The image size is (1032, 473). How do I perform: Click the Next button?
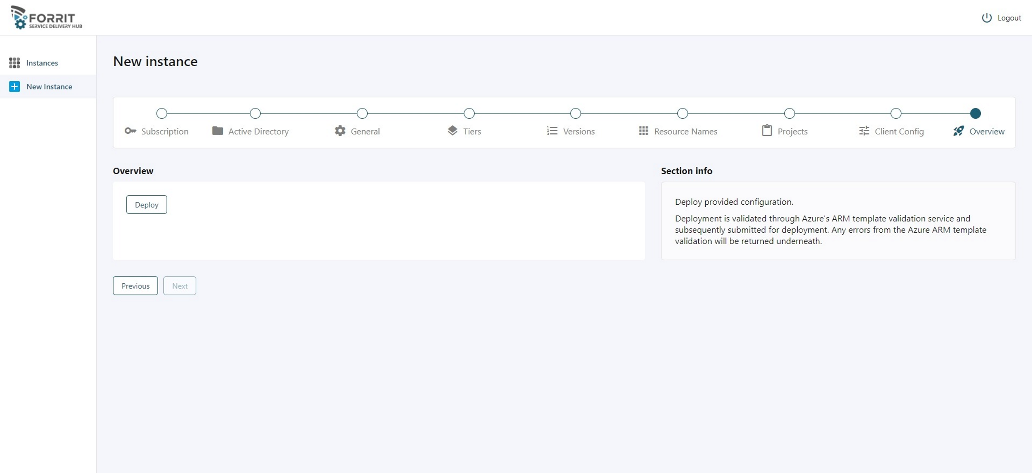tap(180, 286)
